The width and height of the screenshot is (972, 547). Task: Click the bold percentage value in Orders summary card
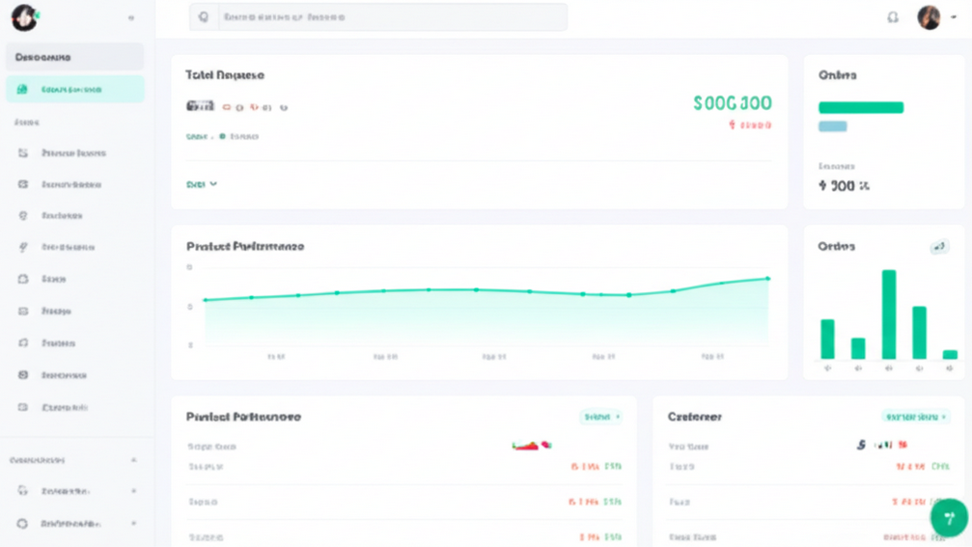click(844, 186)
